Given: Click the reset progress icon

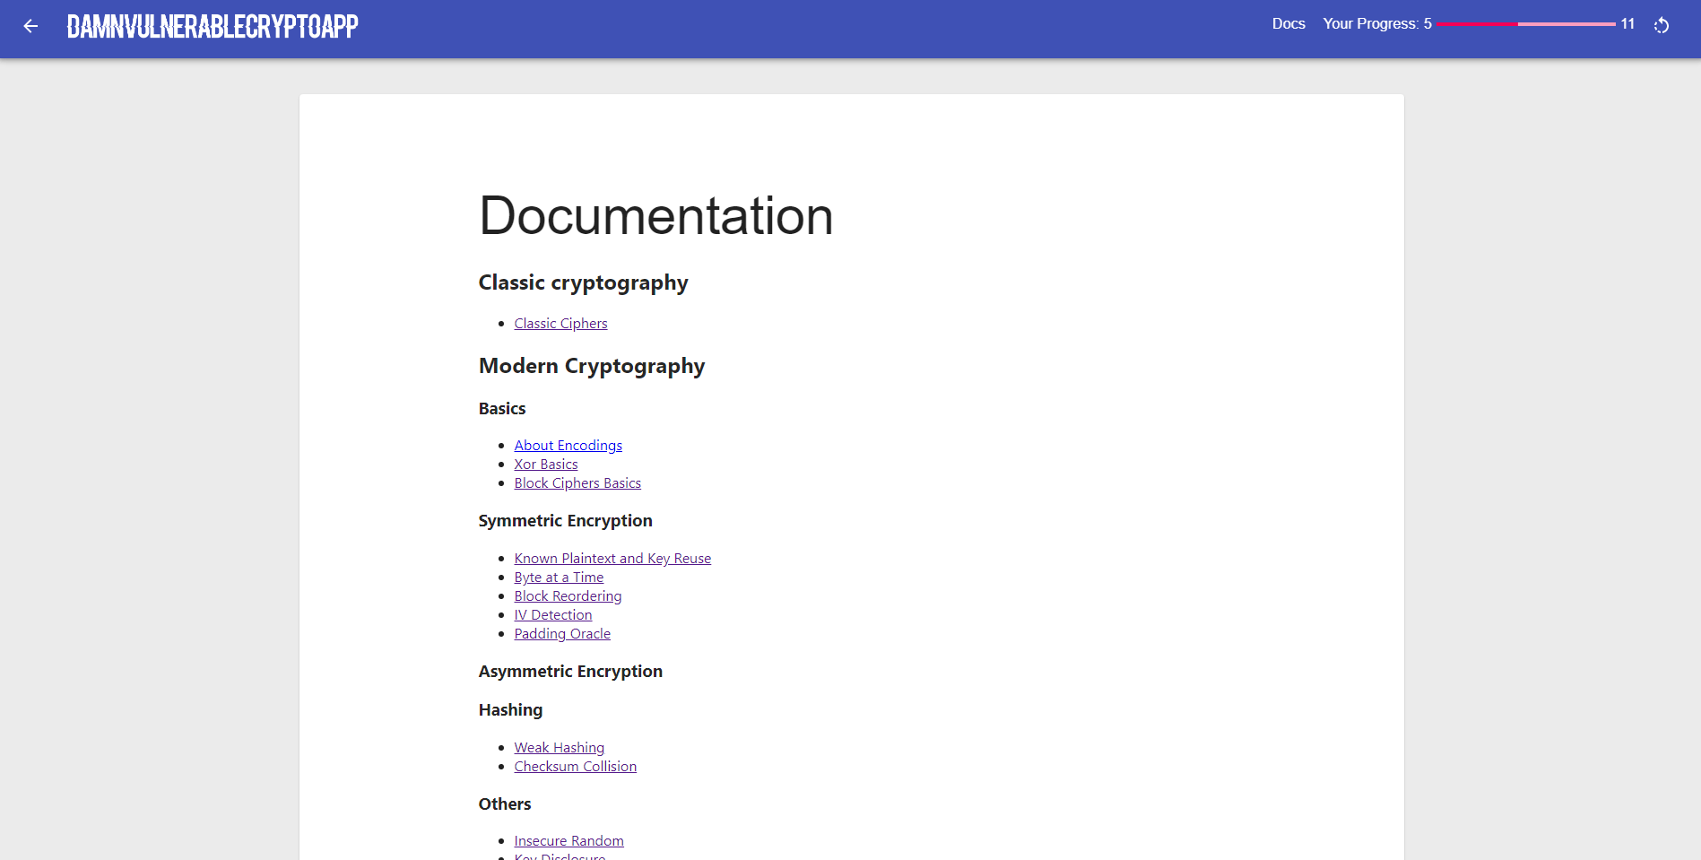Looking at the screenshot, I should 1661,25.
